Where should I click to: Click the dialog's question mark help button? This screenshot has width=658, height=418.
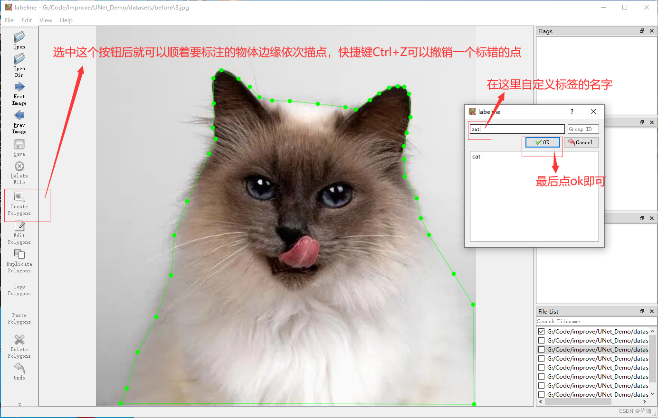tap(572, 111)
